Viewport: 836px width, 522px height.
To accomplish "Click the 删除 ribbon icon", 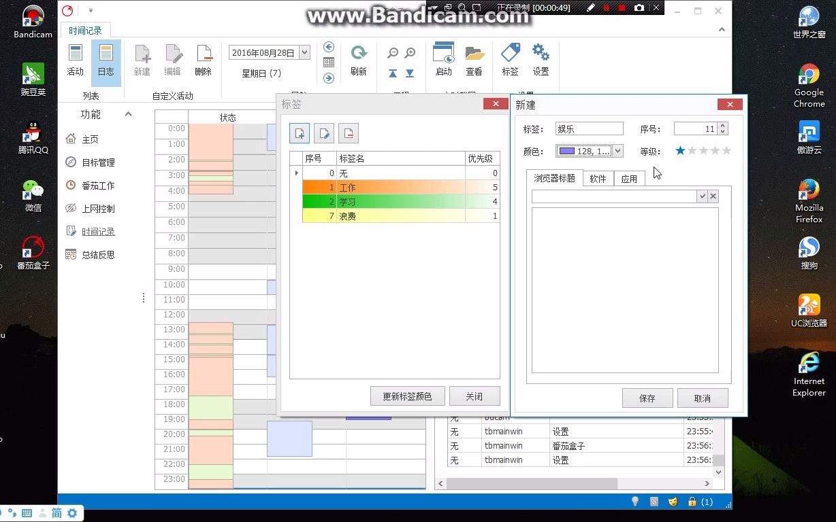I will [204, 60].
